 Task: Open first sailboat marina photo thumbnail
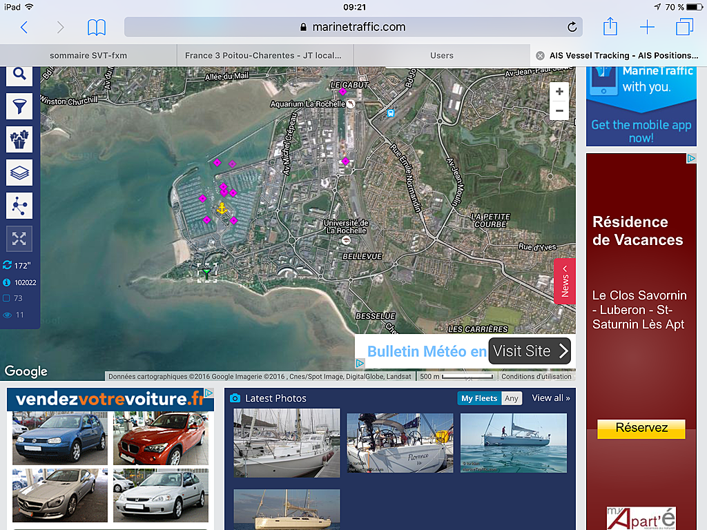tap(287, 443)
